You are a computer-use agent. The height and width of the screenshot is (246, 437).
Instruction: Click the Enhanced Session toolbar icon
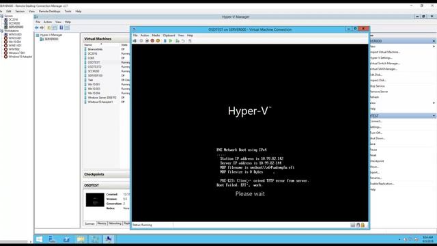pos(190,41)
